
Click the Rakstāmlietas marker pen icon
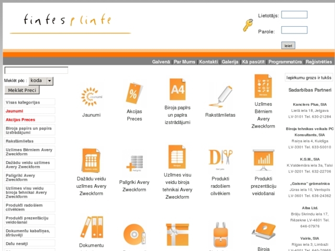click(x=220, y=96)
